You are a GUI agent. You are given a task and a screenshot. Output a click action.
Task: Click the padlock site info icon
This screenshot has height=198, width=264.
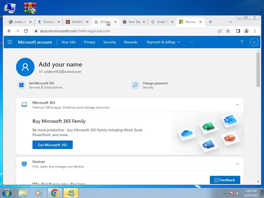36,31
